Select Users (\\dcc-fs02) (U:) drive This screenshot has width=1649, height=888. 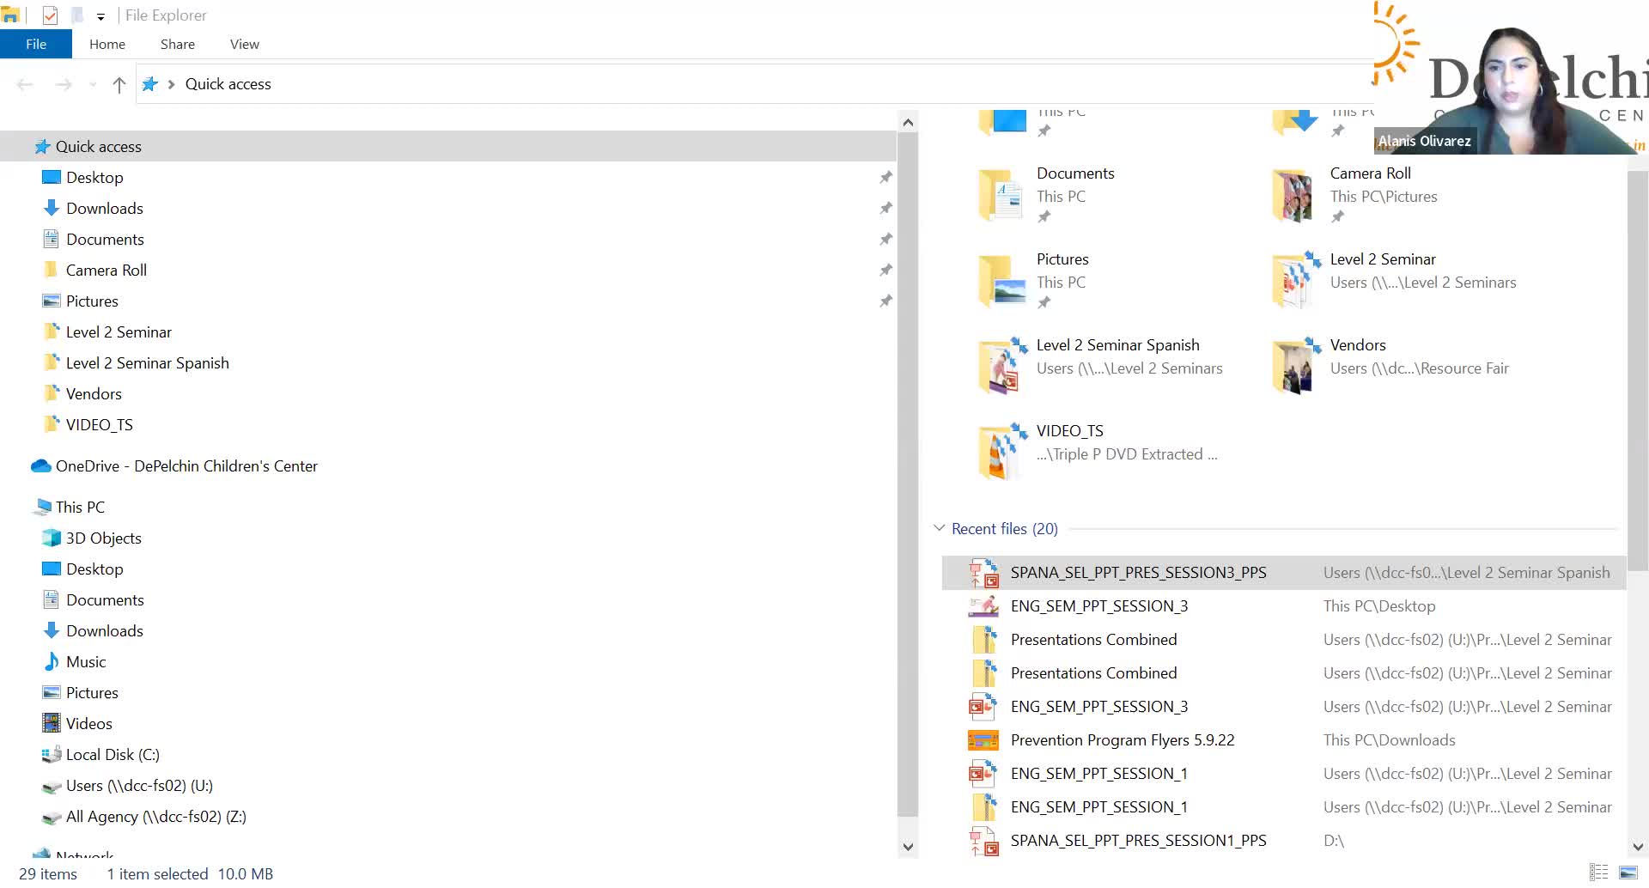click(x=139, y=786)
